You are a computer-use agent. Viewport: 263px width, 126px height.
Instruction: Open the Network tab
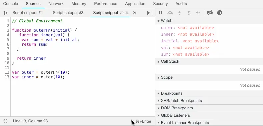point(56,4)
